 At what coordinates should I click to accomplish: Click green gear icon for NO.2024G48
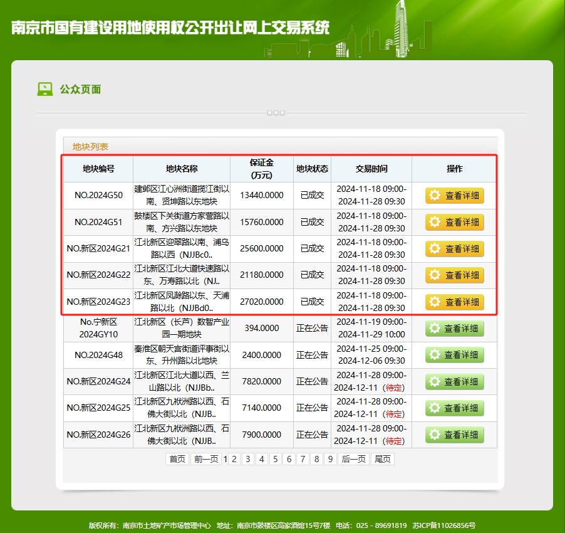point(434,356)
